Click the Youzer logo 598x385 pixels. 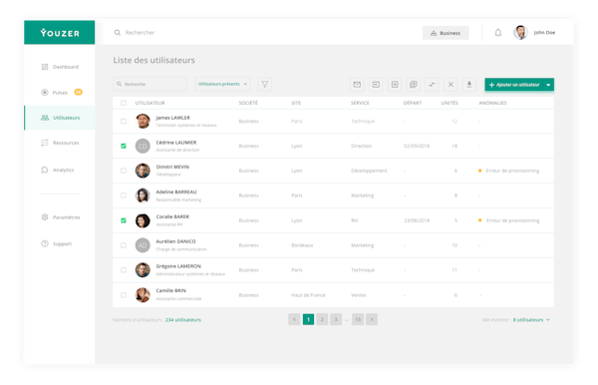pyautogui.click(x=60, y=33)
